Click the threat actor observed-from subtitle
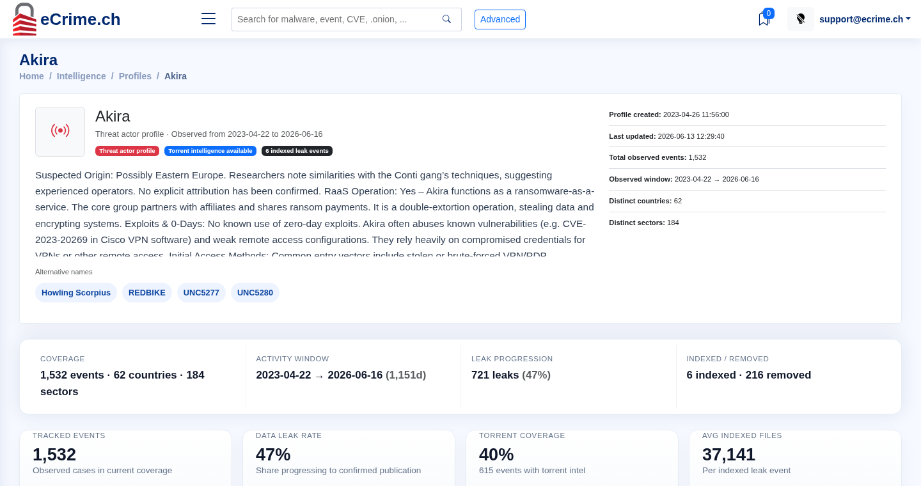Screen dimensions: 921x486 pos(209,134)
